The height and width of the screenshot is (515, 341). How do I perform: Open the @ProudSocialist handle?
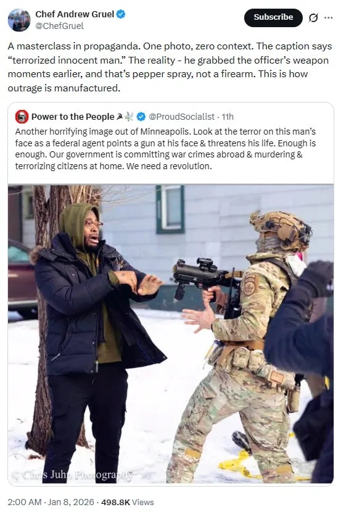point(181,117)
